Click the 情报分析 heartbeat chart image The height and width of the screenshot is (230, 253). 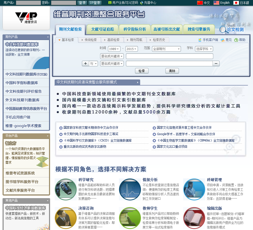click(130, 189)
